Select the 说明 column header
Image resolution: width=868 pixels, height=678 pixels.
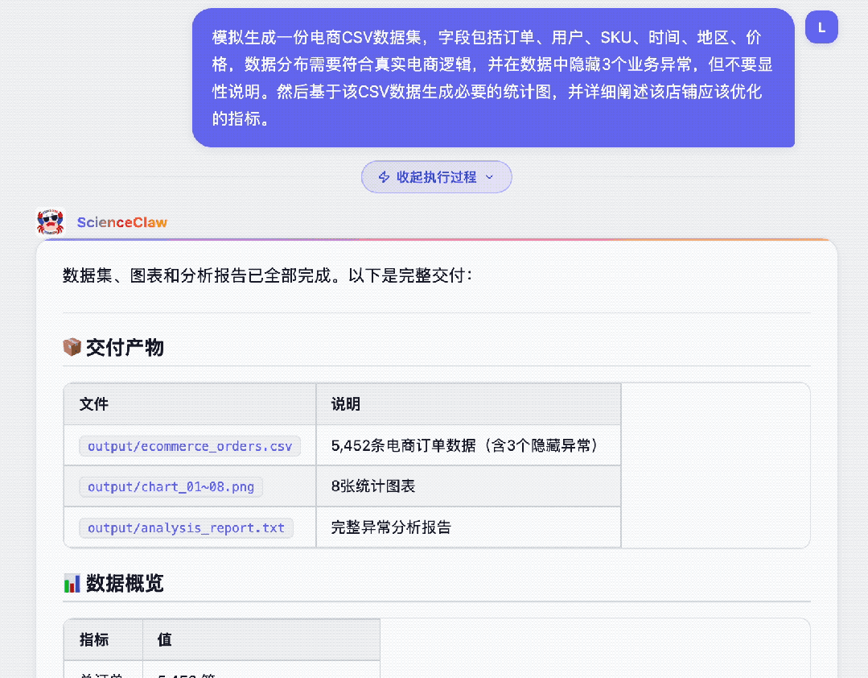(343, 404)
